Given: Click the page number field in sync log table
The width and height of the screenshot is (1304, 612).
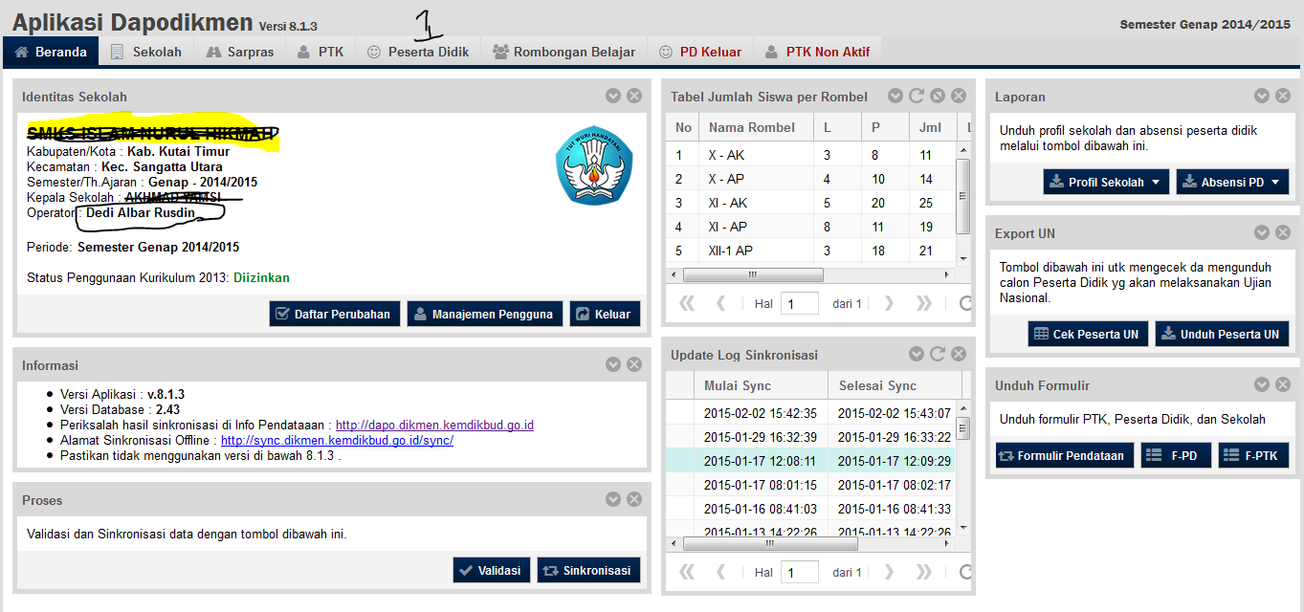Looking at the screenshot, I should coord(800,572).
